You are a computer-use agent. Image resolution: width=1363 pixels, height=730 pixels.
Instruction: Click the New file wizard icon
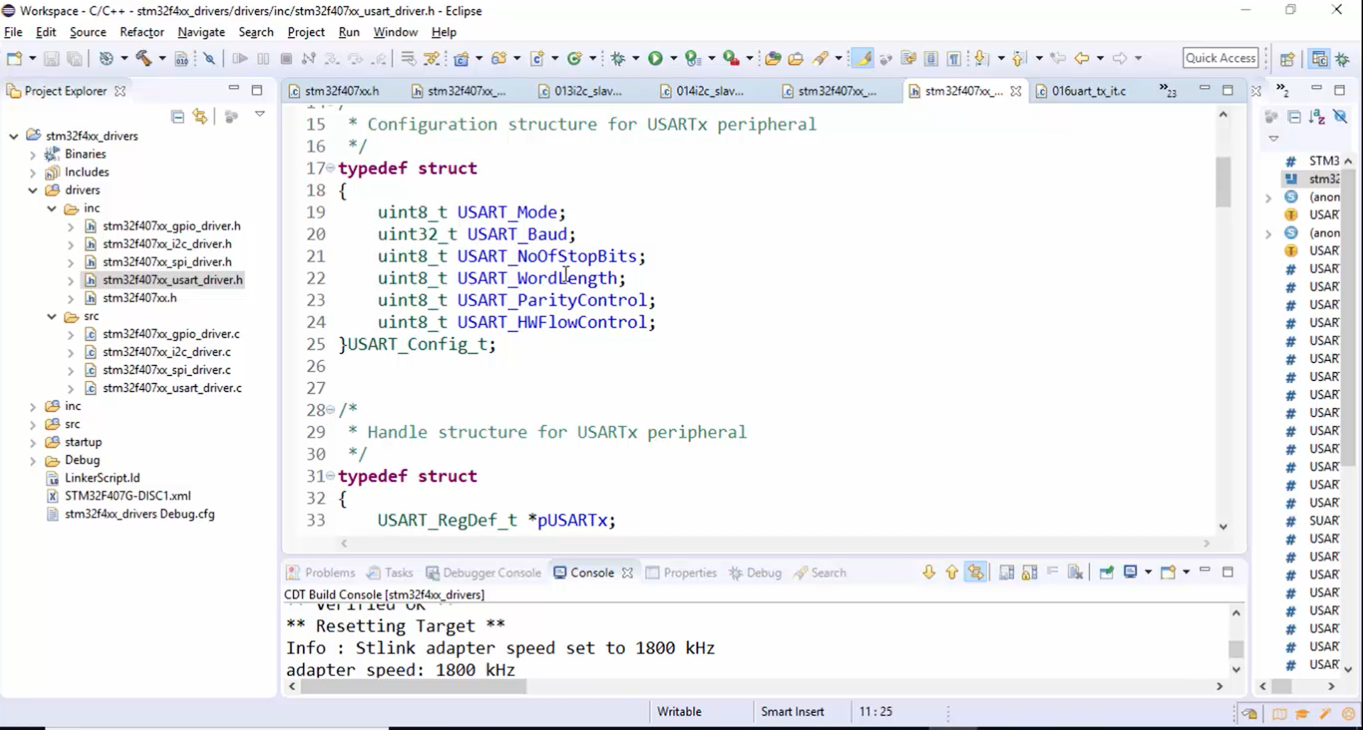(14, 58)
